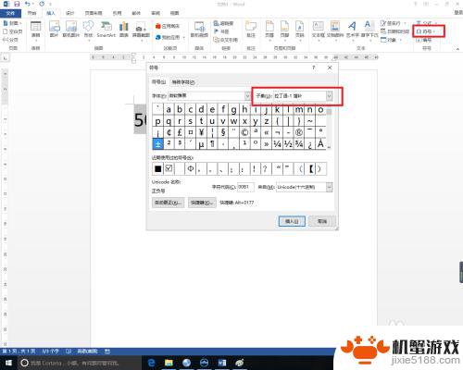
Task: Switch to the 视图 (View) tab
Action: pos(175,13)
